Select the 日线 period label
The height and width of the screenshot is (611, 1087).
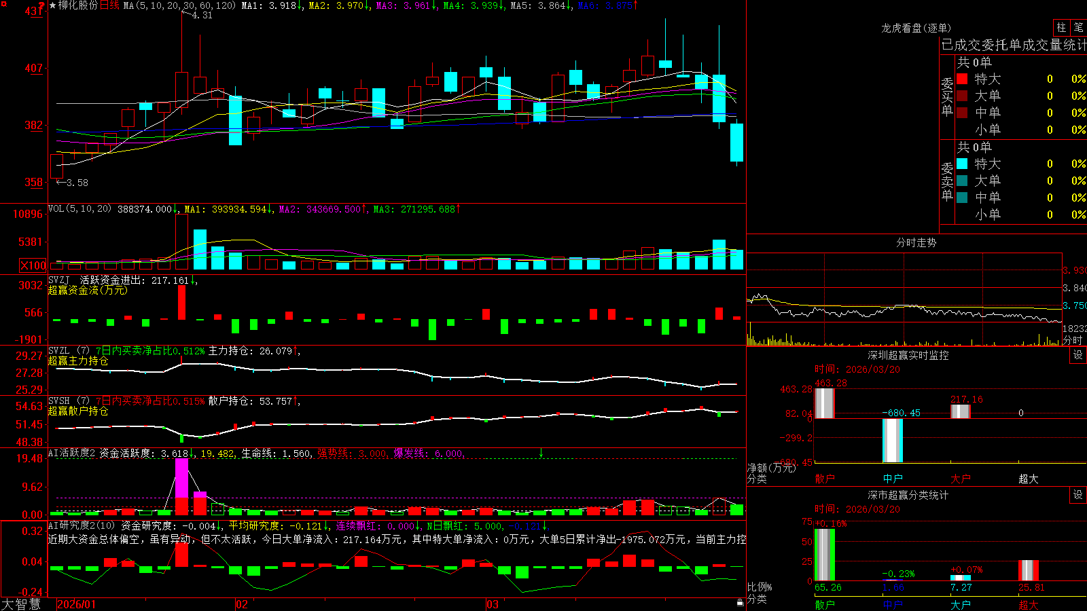coord(109,5)
